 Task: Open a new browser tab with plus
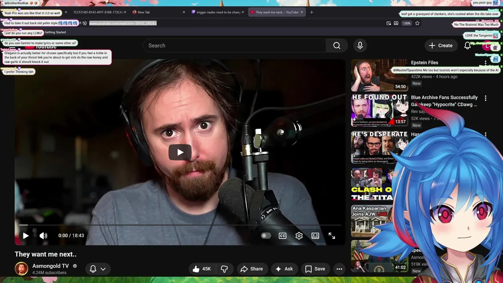[x=312, y=12]
